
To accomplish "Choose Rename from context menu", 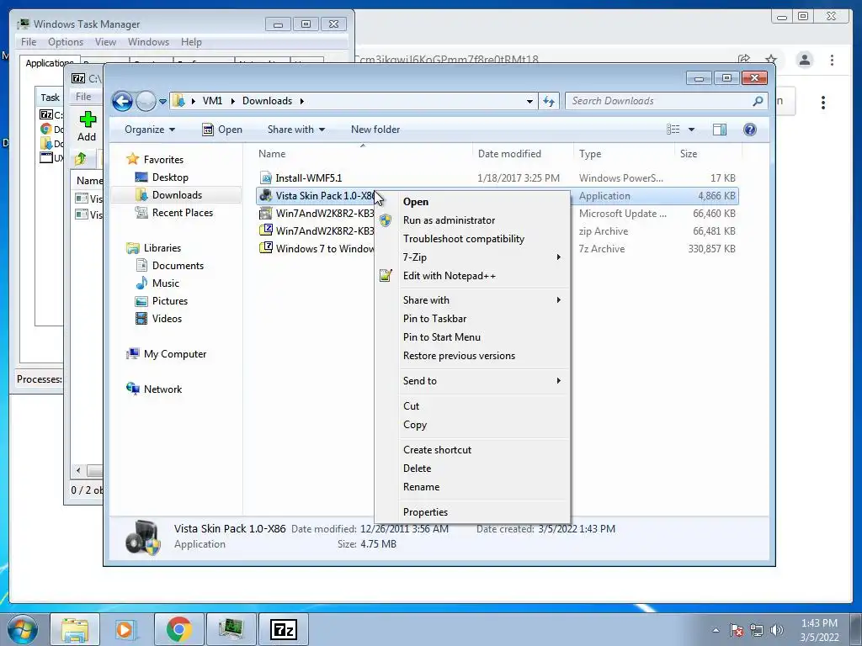I will pos(471,487).
